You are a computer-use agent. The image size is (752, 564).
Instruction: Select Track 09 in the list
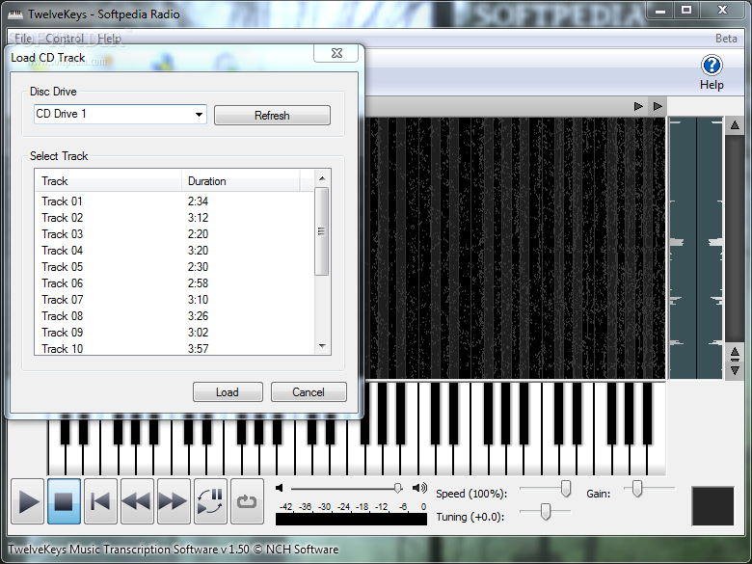(x=175, y=332)
